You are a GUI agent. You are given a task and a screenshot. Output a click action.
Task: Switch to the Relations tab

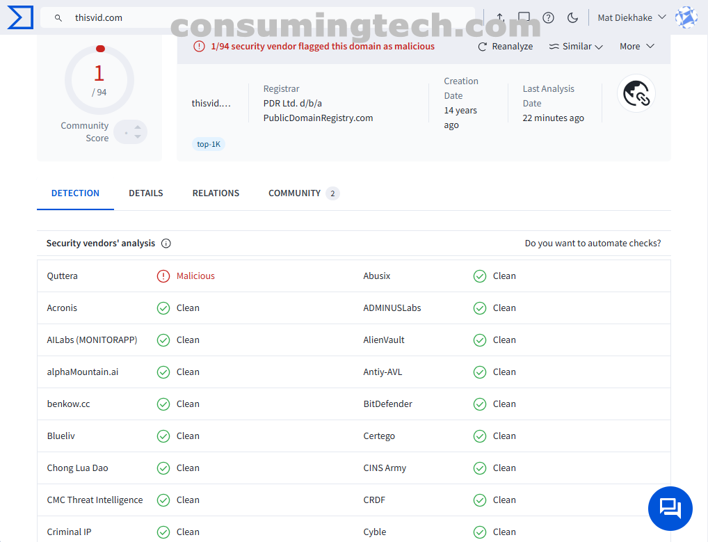click(x=216, y=193)
